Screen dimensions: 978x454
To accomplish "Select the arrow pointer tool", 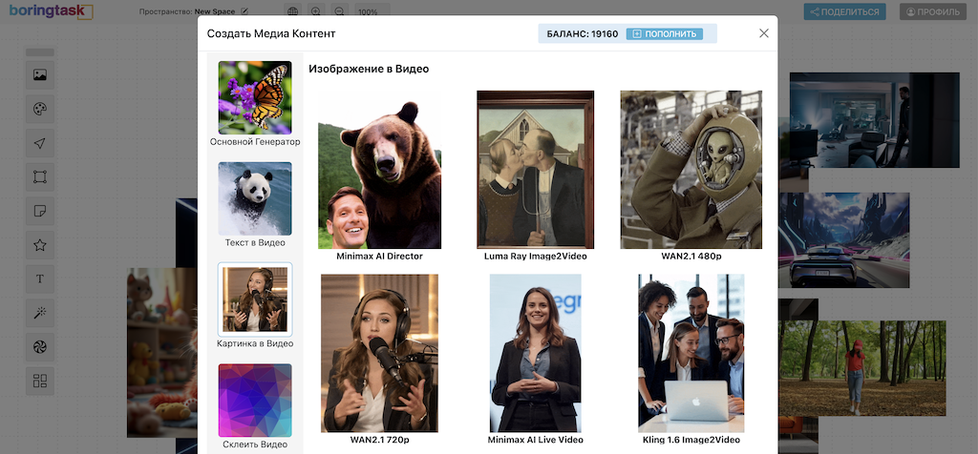I will pyautogui.click(x=40, y=143).
